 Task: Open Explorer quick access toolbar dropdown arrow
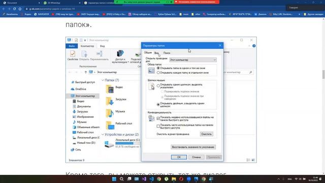[85, 40]
